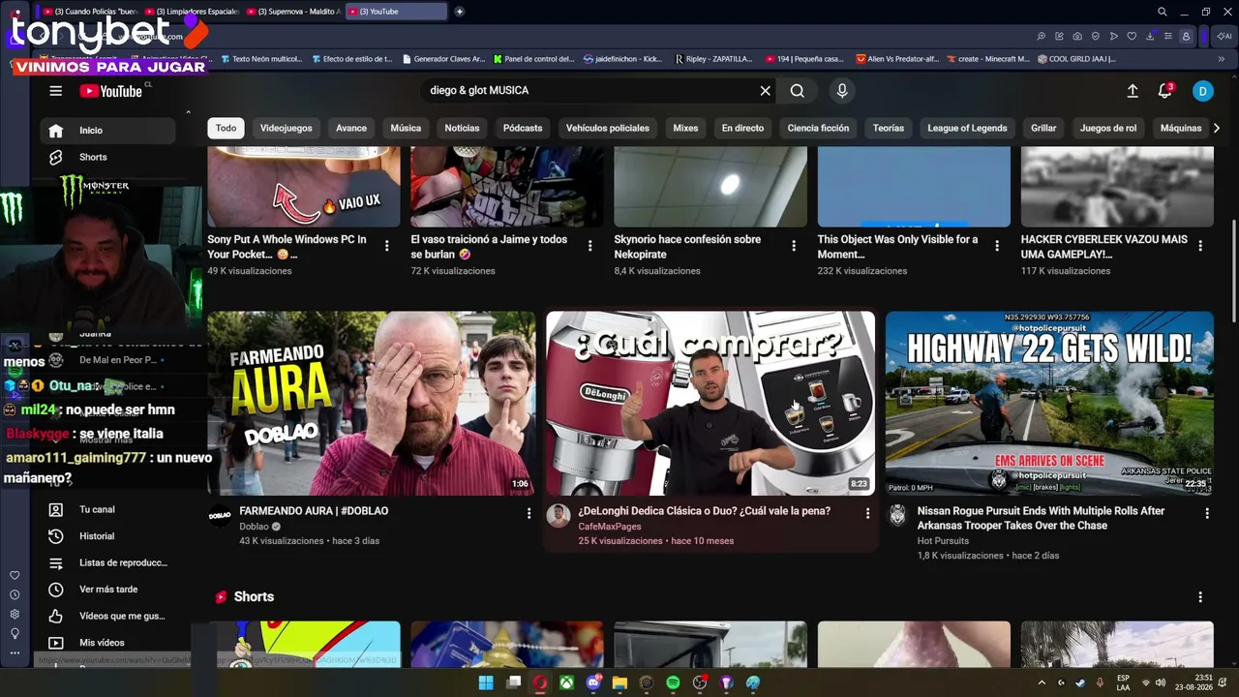
Task: Show hidden bookmarks with double chevron
Action: (1222, 59)
